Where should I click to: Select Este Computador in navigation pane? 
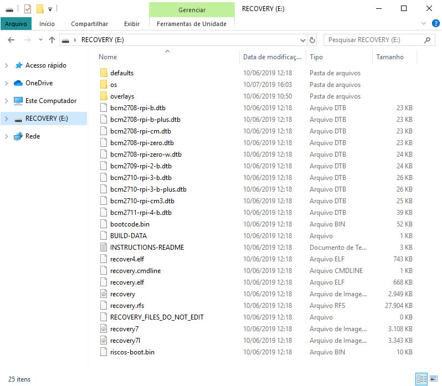[x=51, y=101]
